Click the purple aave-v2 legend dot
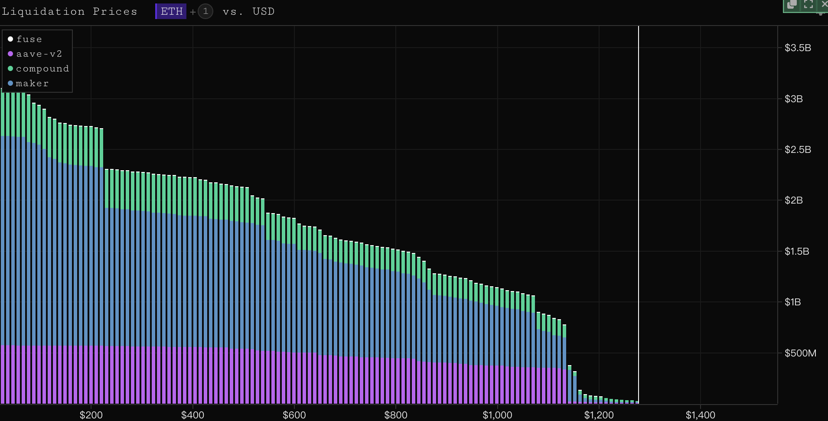The height and width of the screenshot is (421, 828). click(x=10, y=54)
